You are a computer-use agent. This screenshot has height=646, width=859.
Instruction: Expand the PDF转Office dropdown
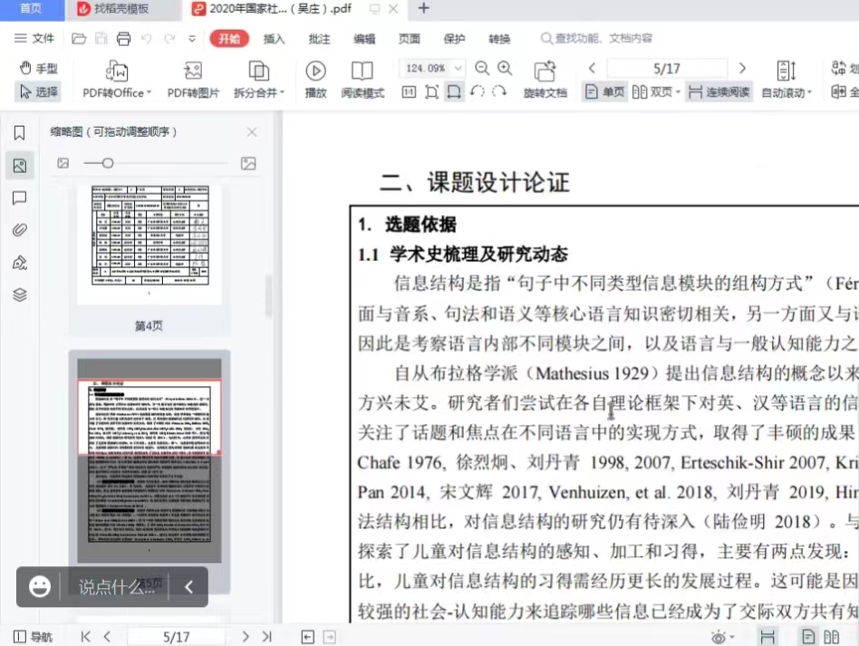pyautogui.click(x=117, y=79)
